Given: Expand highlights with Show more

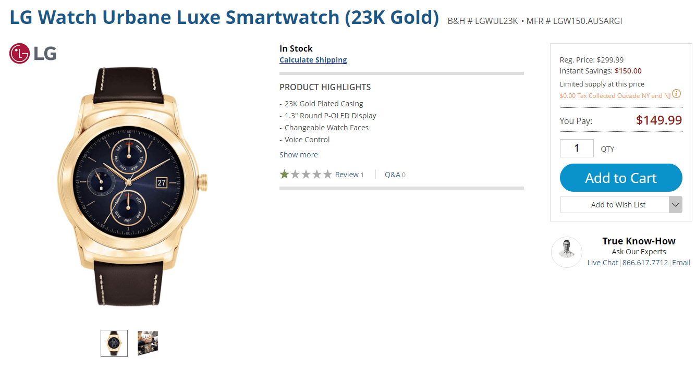Looking at the screenshot, I should click(299, 155).
